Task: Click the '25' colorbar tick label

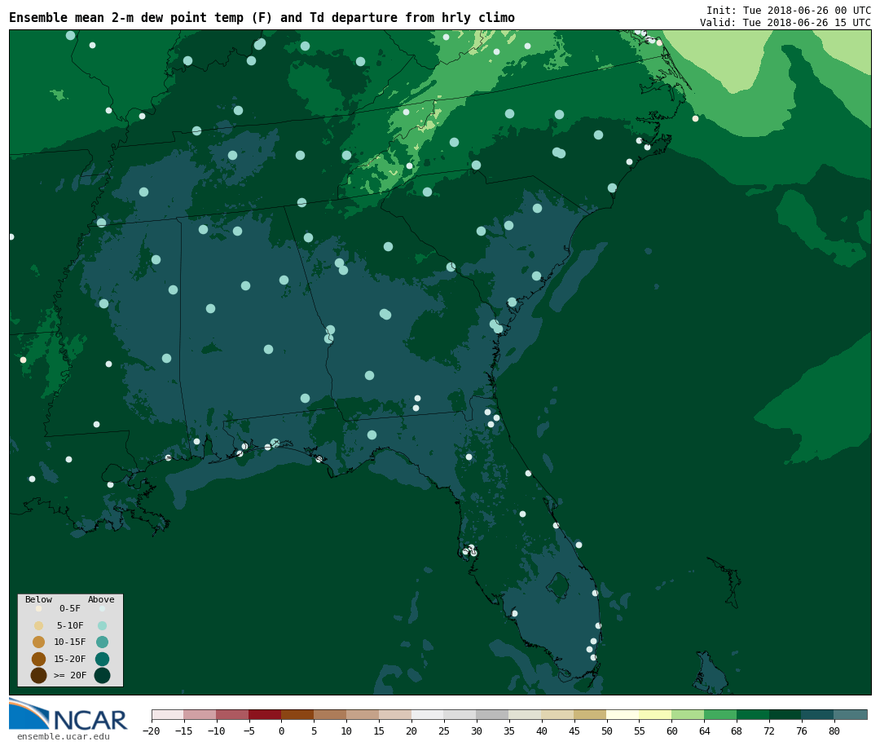Action: 445,731
